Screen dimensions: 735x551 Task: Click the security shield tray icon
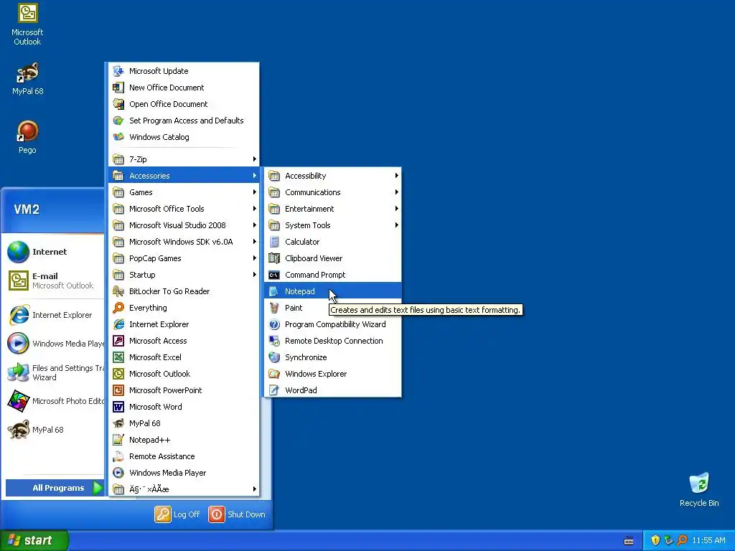click(655, 540)
